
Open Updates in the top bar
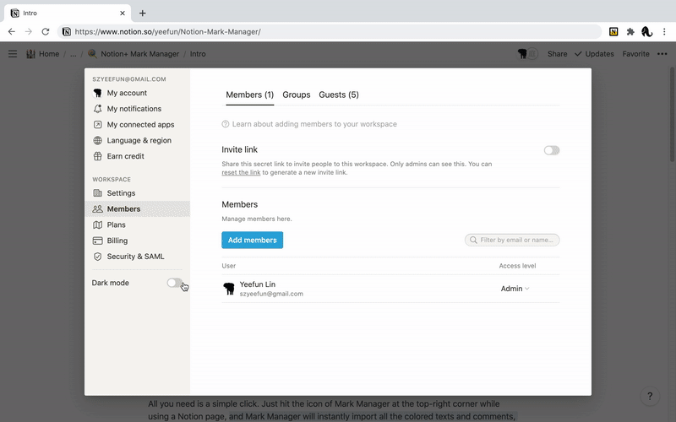click(x=595, y=54)
